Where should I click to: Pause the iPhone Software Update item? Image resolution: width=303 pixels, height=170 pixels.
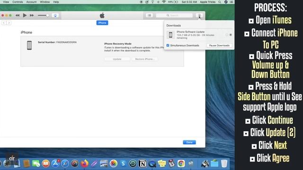tap(227, 35)
